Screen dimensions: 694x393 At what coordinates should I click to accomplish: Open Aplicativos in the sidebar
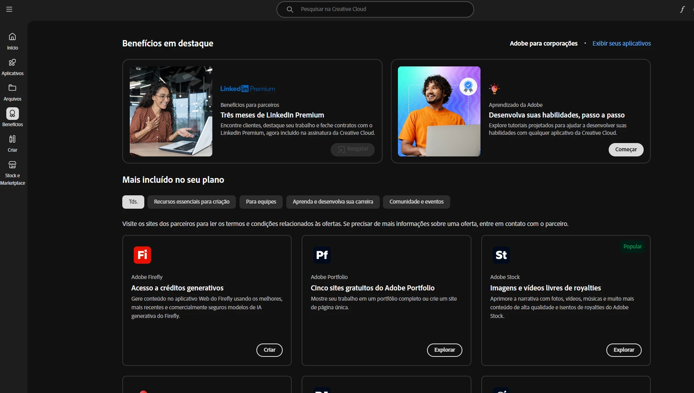pos(13,67)
